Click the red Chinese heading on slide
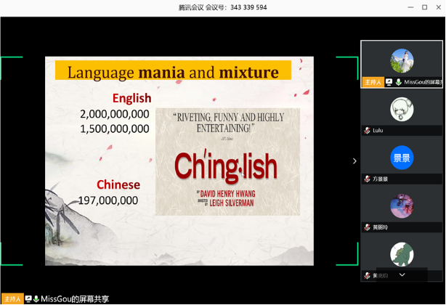 118,184
